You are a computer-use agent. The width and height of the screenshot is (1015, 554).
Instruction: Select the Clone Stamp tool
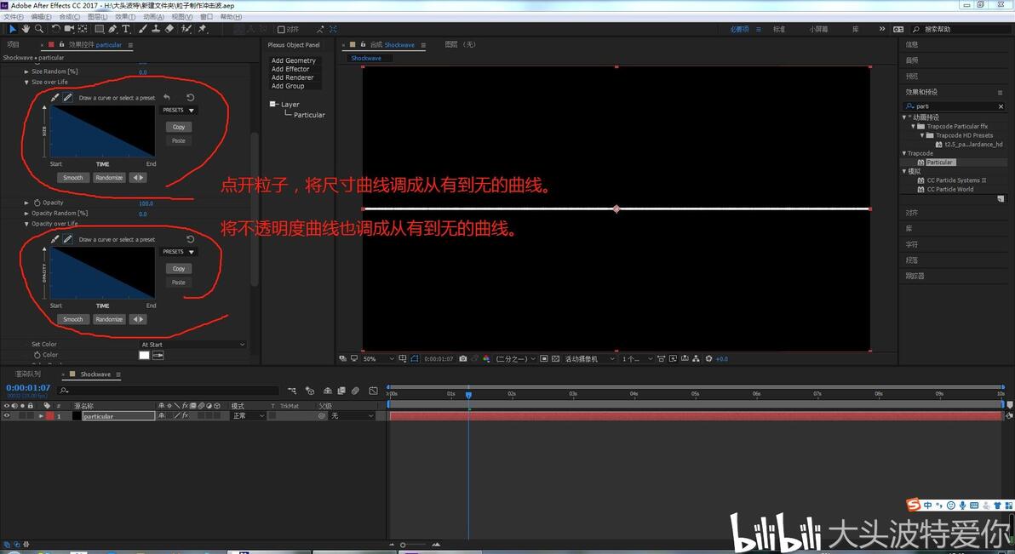pos(155,28)
